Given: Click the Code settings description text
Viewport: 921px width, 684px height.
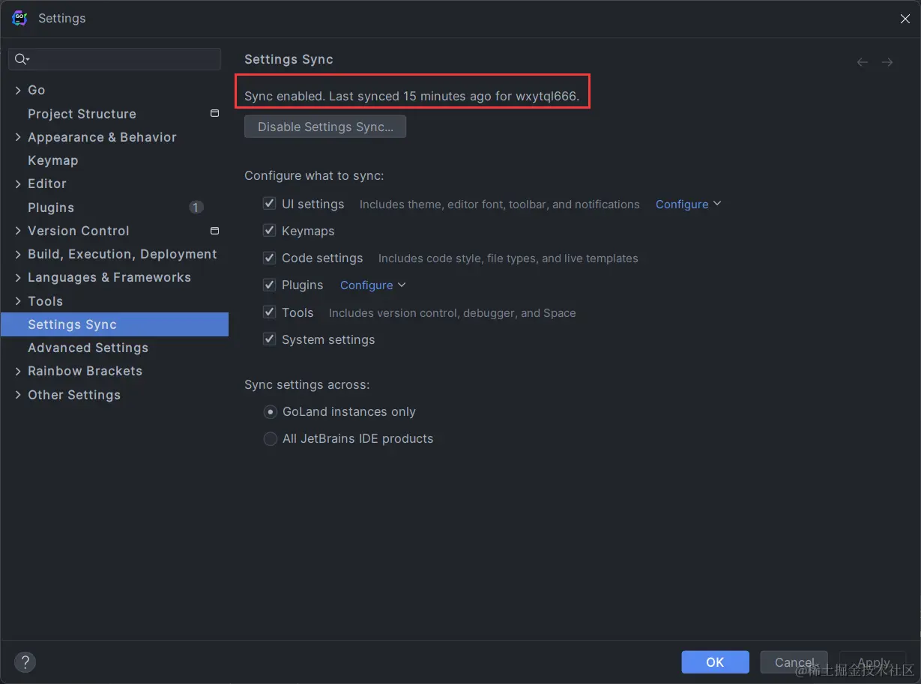Looking at the screenshot, I should click(x=508, y=258).
